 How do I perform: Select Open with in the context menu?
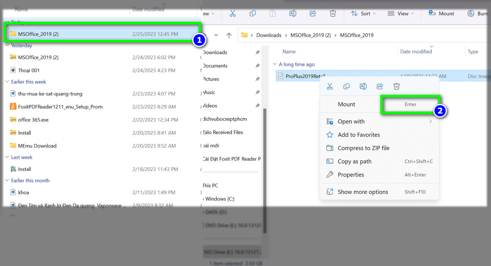(x=379, y=122)
